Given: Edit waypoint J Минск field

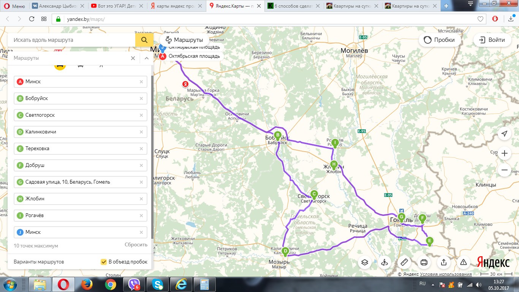Looking at the screenshot, I should (x=81, y=232).
